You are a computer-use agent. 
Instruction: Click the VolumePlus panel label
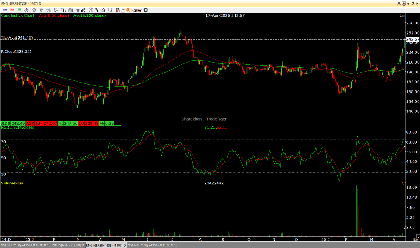tap(12, 183)
